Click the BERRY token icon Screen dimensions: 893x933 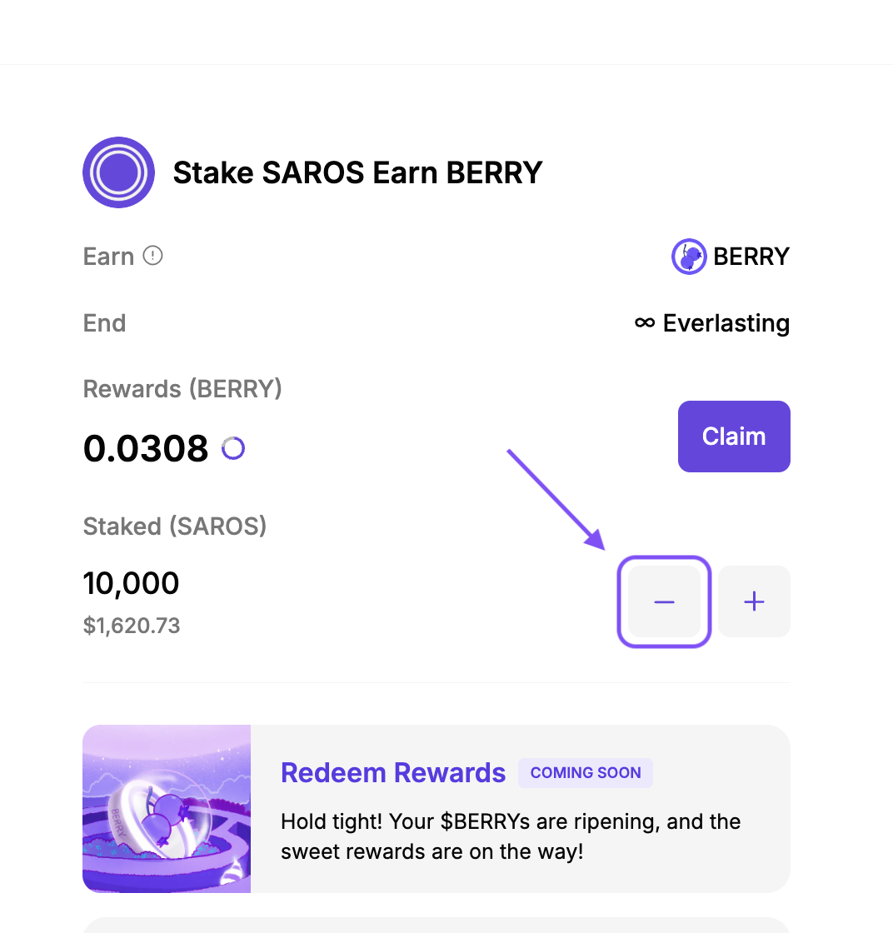tap(689, 257)
